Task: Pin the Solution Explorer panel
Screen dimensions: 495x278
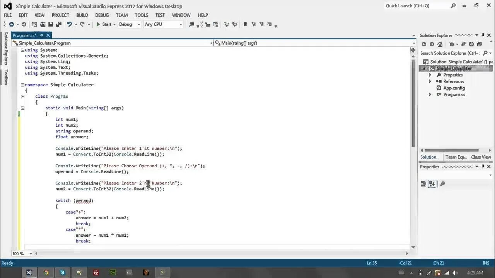Action: (x=482, y=35)
